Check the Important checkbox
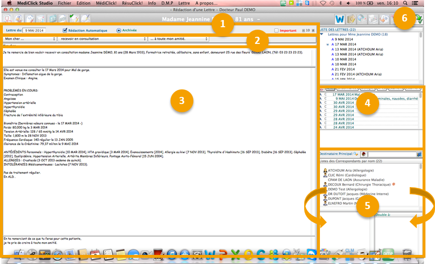 [x=276, y=31]
